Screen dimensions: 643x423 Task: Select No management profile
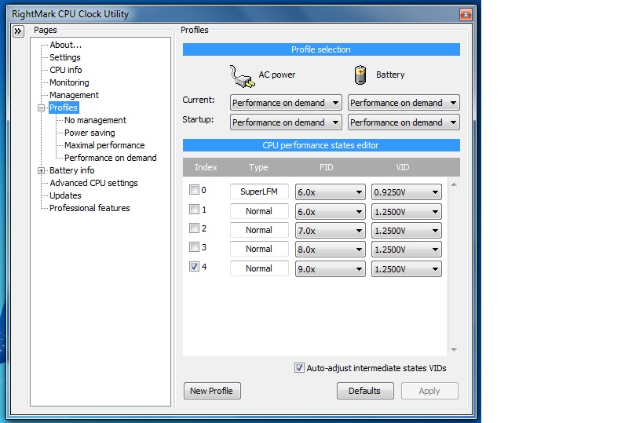95,120
